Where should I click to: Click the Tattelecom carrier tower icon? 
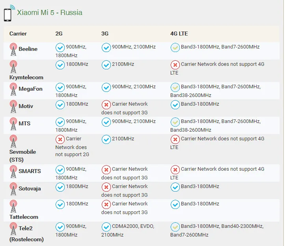coord(13,206)
